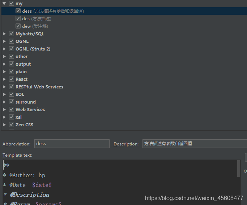Expand the OGNL group

point(4,41)
